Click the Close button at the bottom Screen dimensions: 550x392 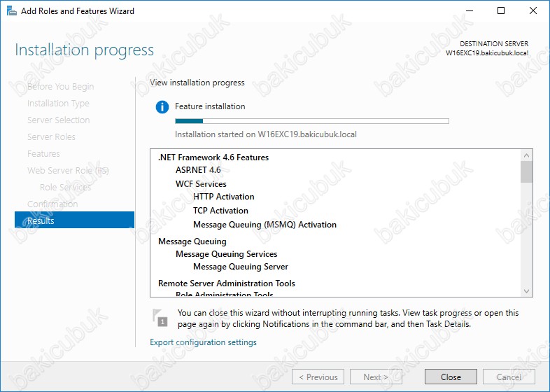tap(451, 377)
